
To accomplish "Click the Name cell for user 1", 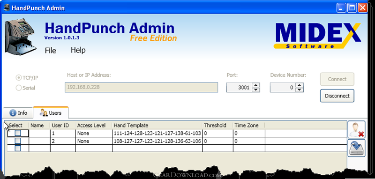I will [39, 133].
